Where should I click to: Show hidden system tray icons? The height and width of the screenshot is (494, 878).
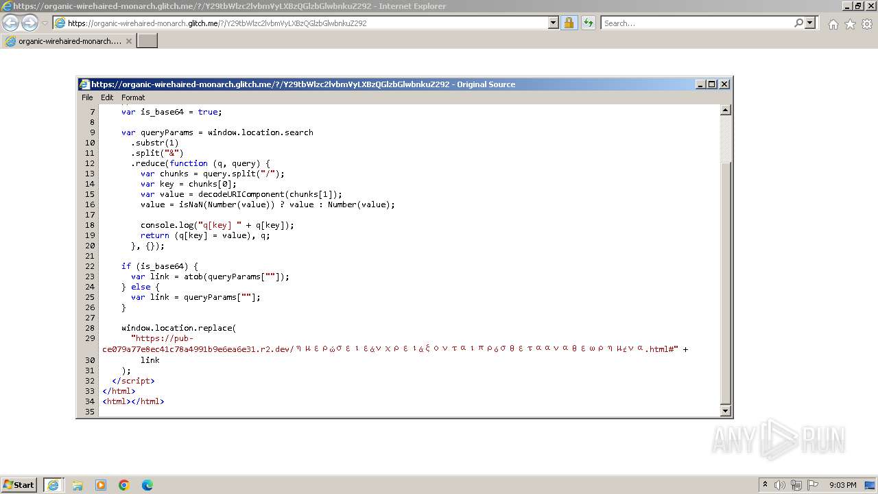pos(765,485)
